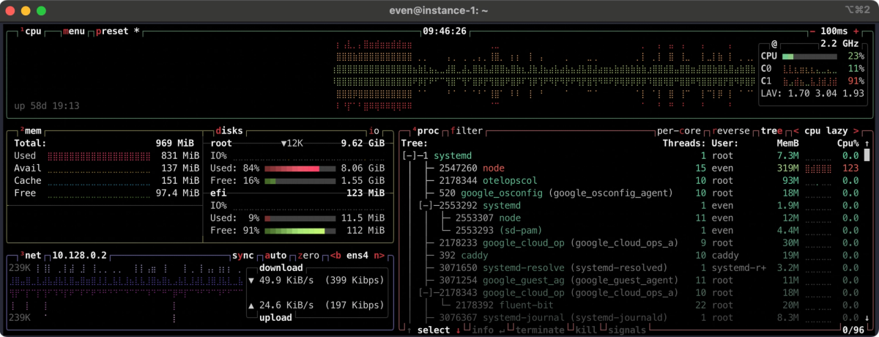The image size is (879, 337).
Task: Switch to previous sort column using left arrow
Action: (796, 130)
